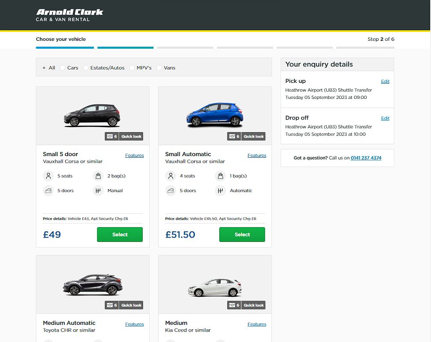Image resolution: width=431 pixels, height=342 pixels.
Task: Select the Vans filter radio button
Action: pos(159,68)
